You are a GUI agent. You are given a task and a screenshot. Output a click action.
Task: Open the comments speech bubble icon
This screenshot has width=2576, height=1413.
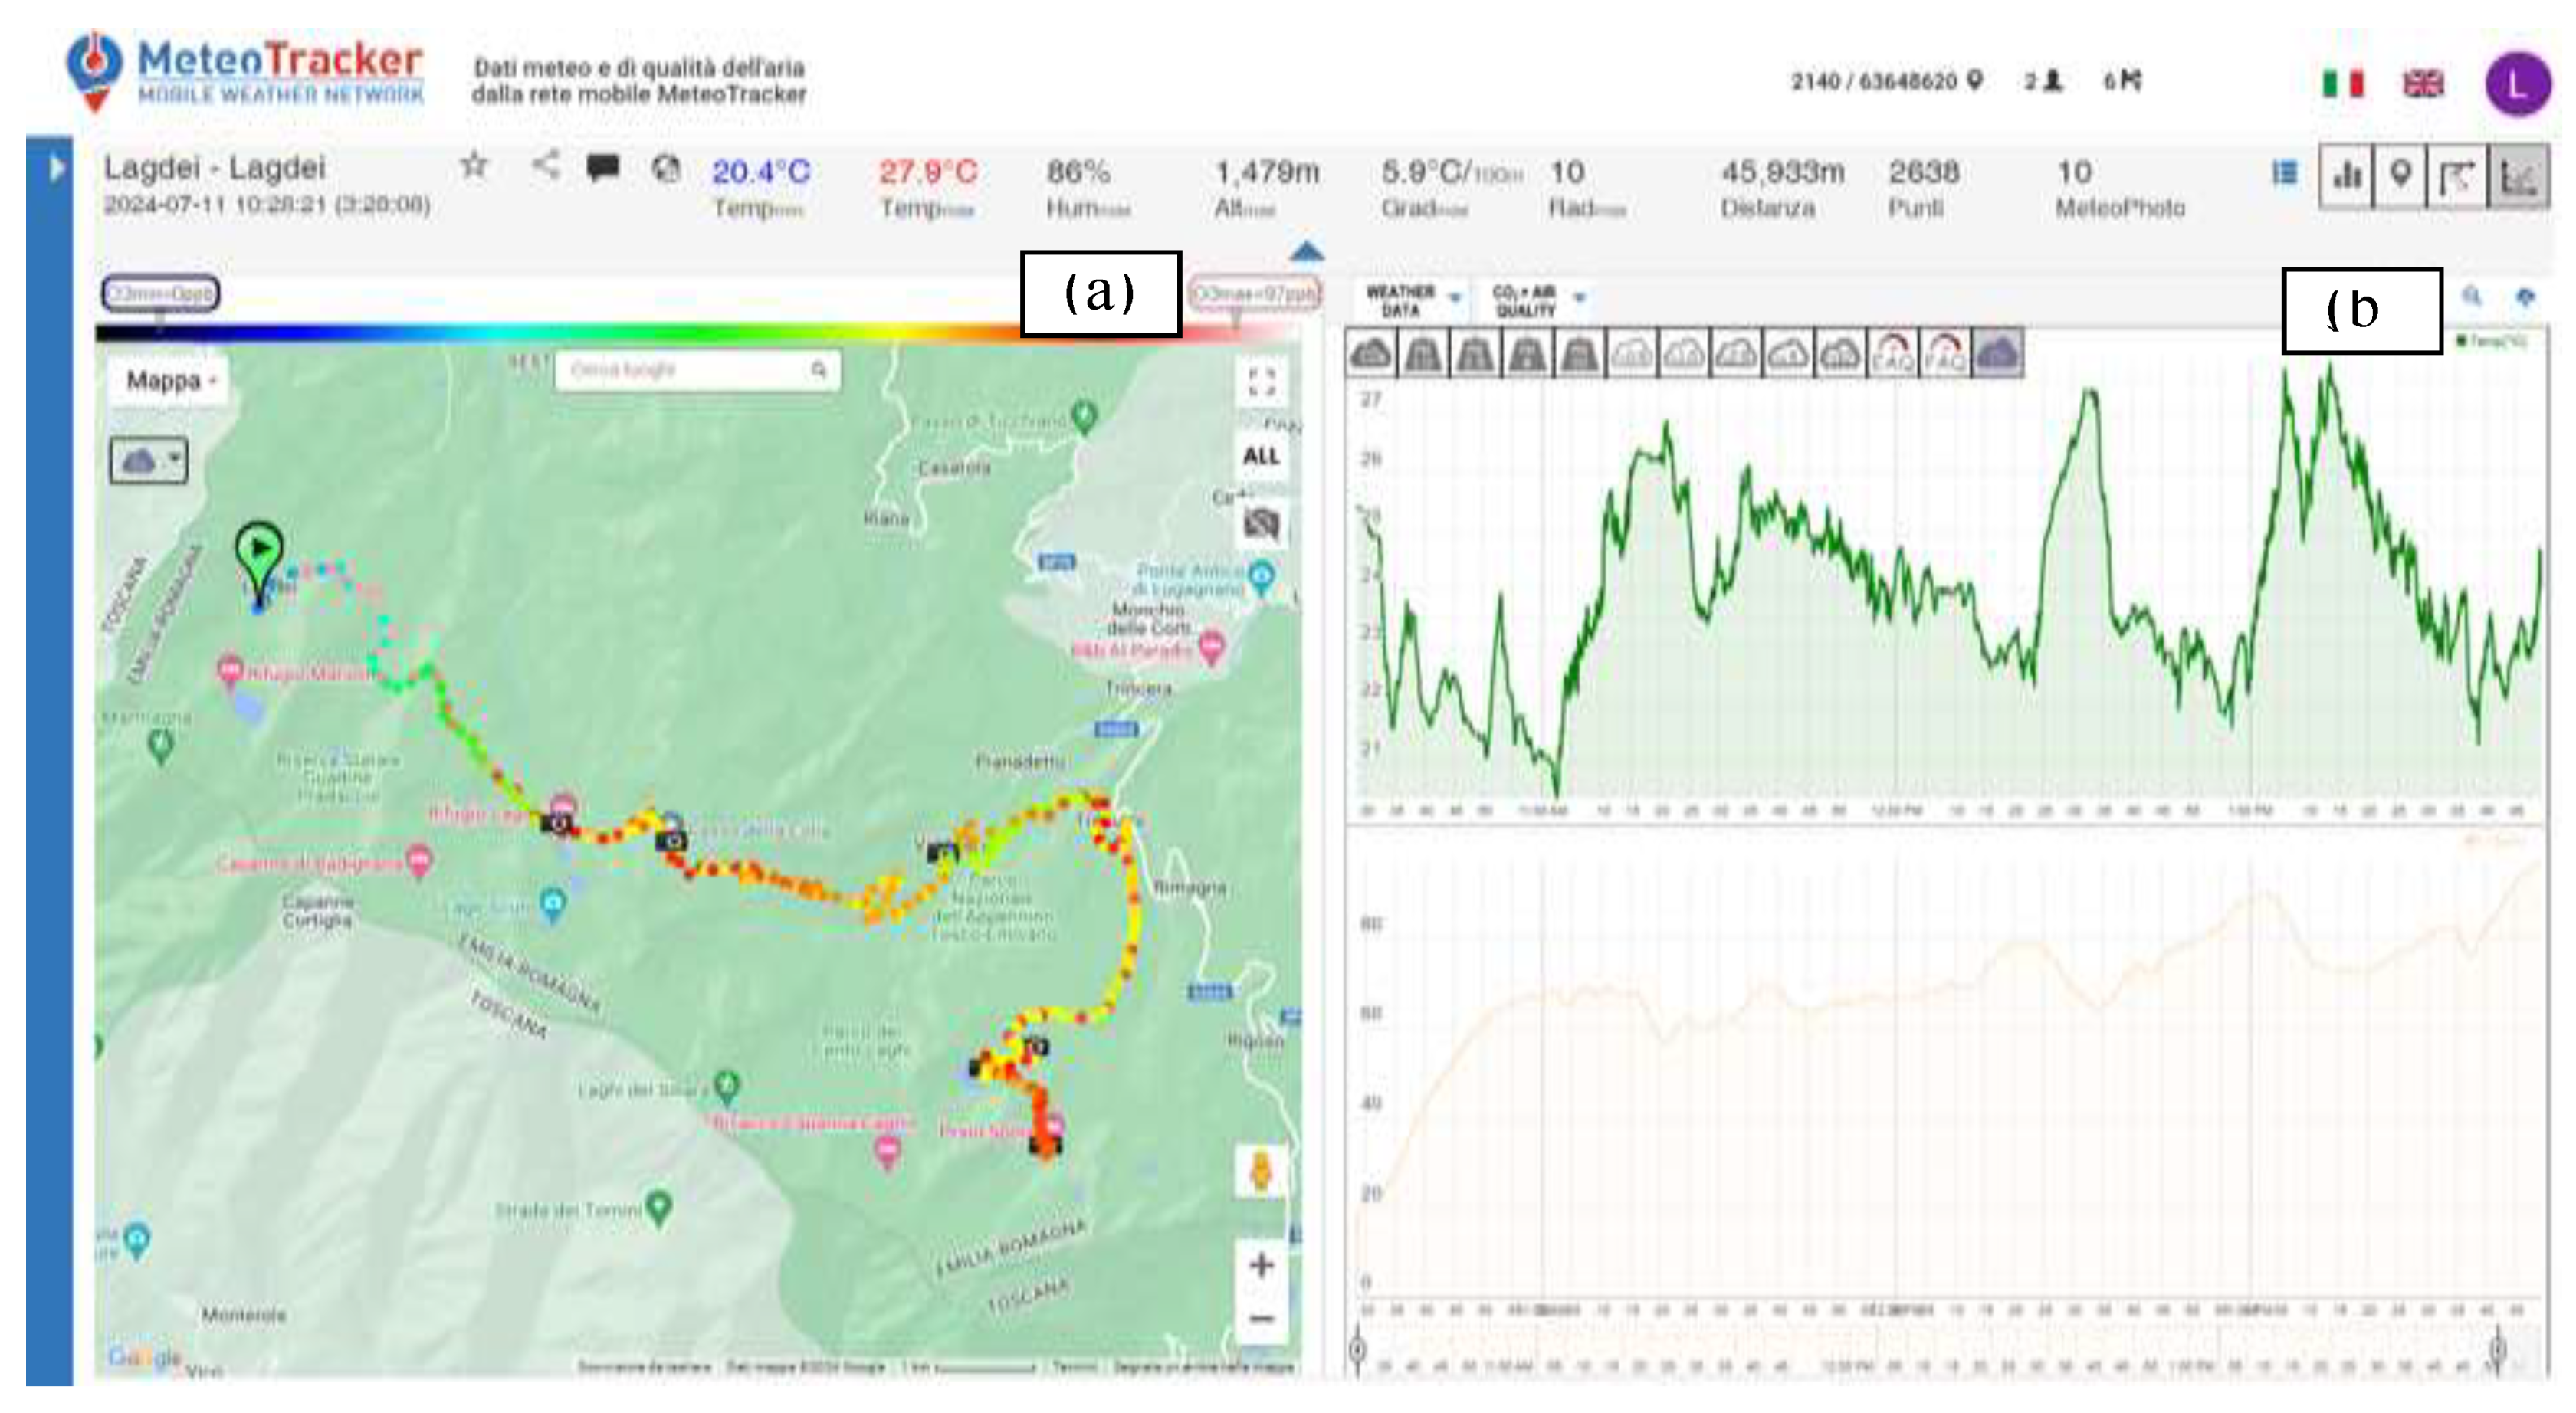603,167
